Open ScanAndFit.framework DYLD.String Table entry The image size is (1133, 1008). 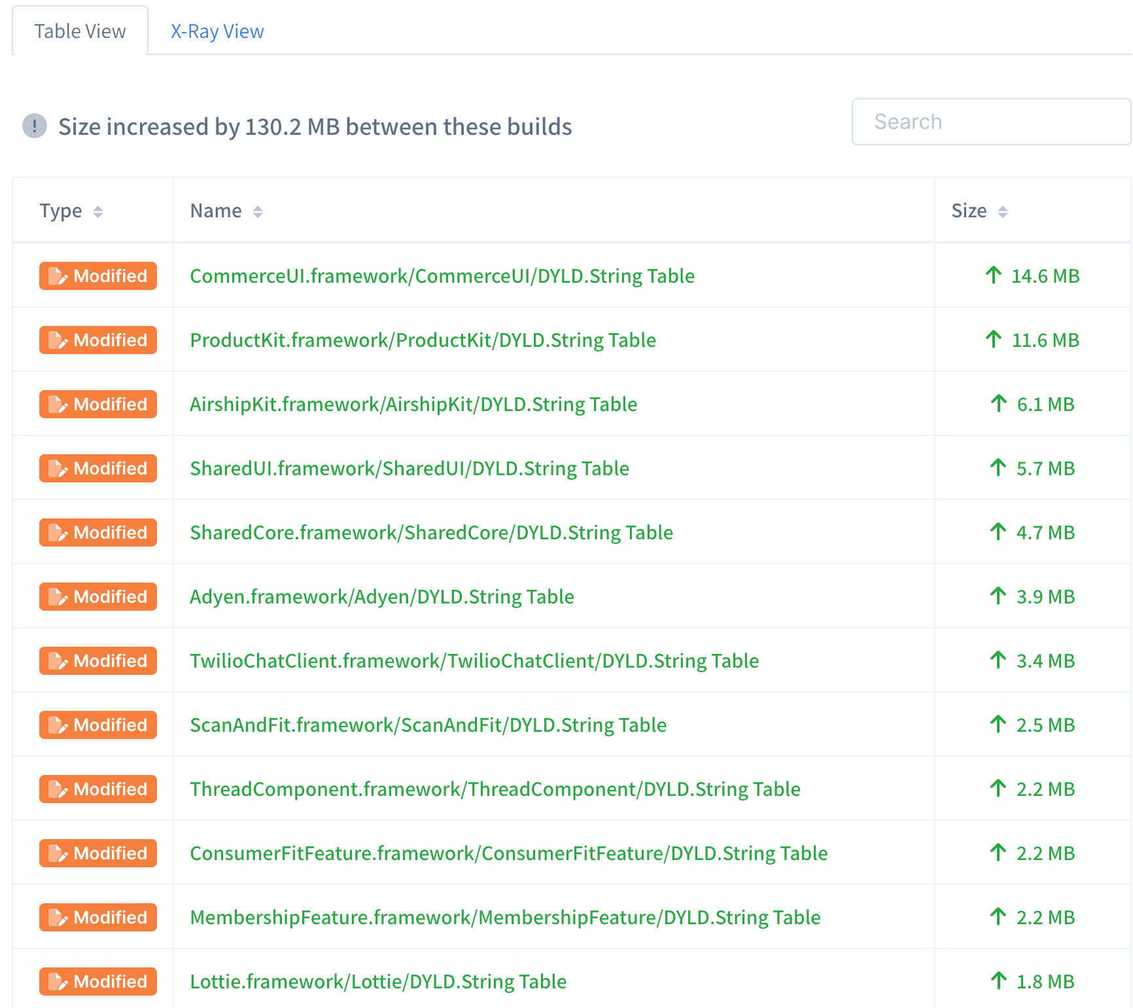428,725
